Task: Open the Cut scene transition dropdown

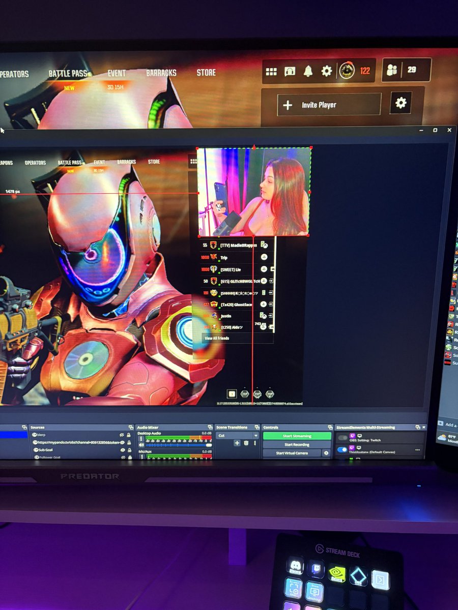Action: tap(237, 435)
